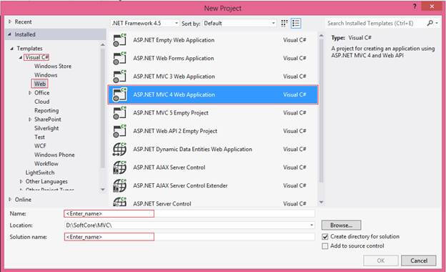The width and height of the screenshot is (446, 272).
Task: Click the ASP.NET Server Control template icon
Action: click(x=119, y=202)
